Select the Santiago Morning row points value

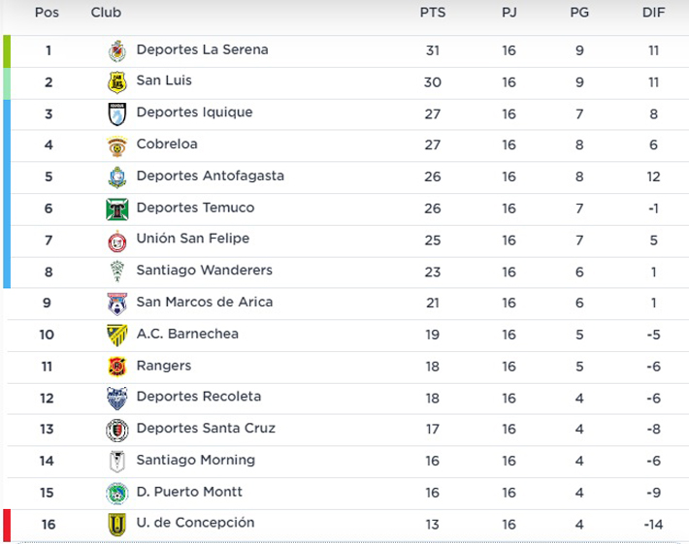pos(432,461)
